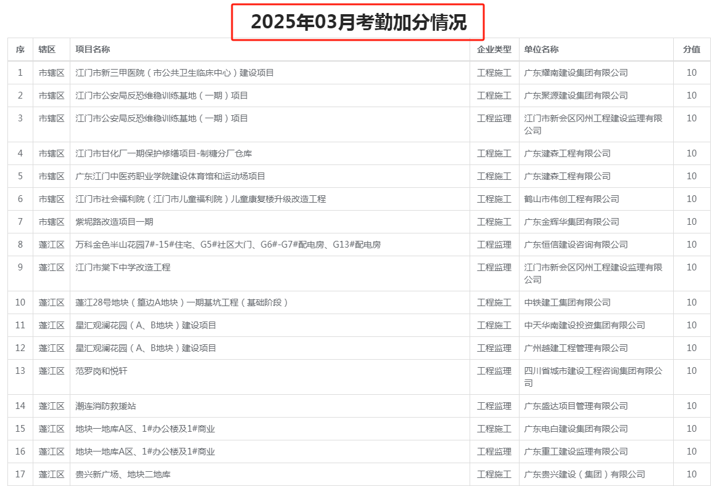Select "蓬江区" in row 8
The width and height of the screenshot is (717, 486).
[51, 245]
